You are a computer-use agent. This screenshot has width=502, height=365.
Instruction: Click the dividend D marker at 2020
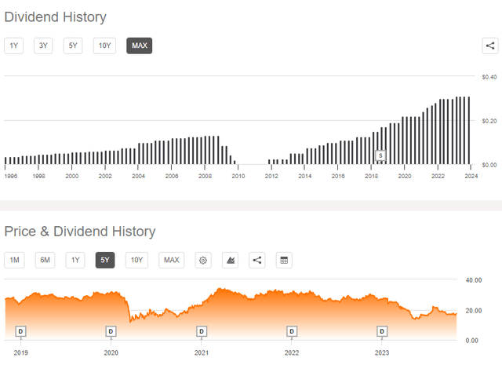tap(111, 331)
